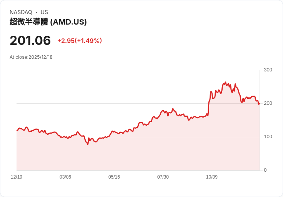Click the 201.06 current price
Screen dimensions: 283x197
click(x=30, y=40)
